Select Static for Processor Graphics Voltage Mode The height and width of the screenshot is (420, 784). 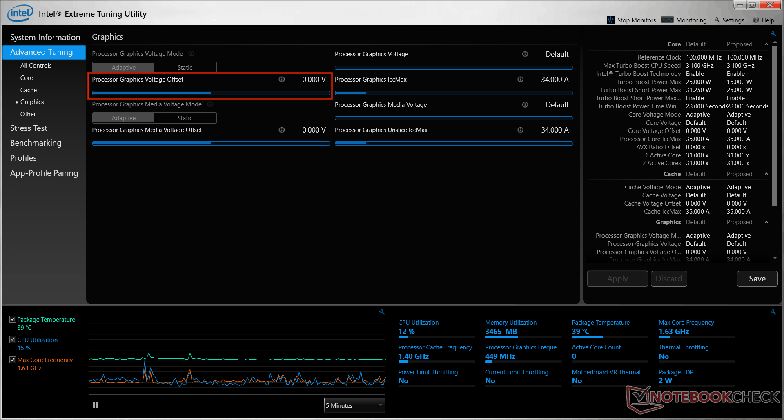pos(185,67)
